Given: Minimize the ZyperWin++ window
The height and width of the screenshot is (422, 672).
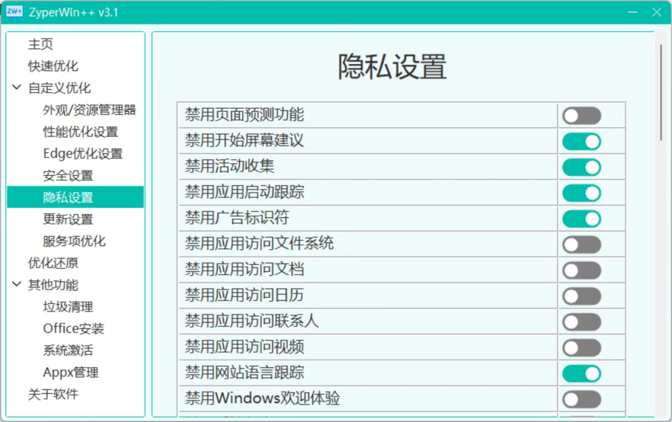Looking at the screenshot, I should tap(633, 12).
